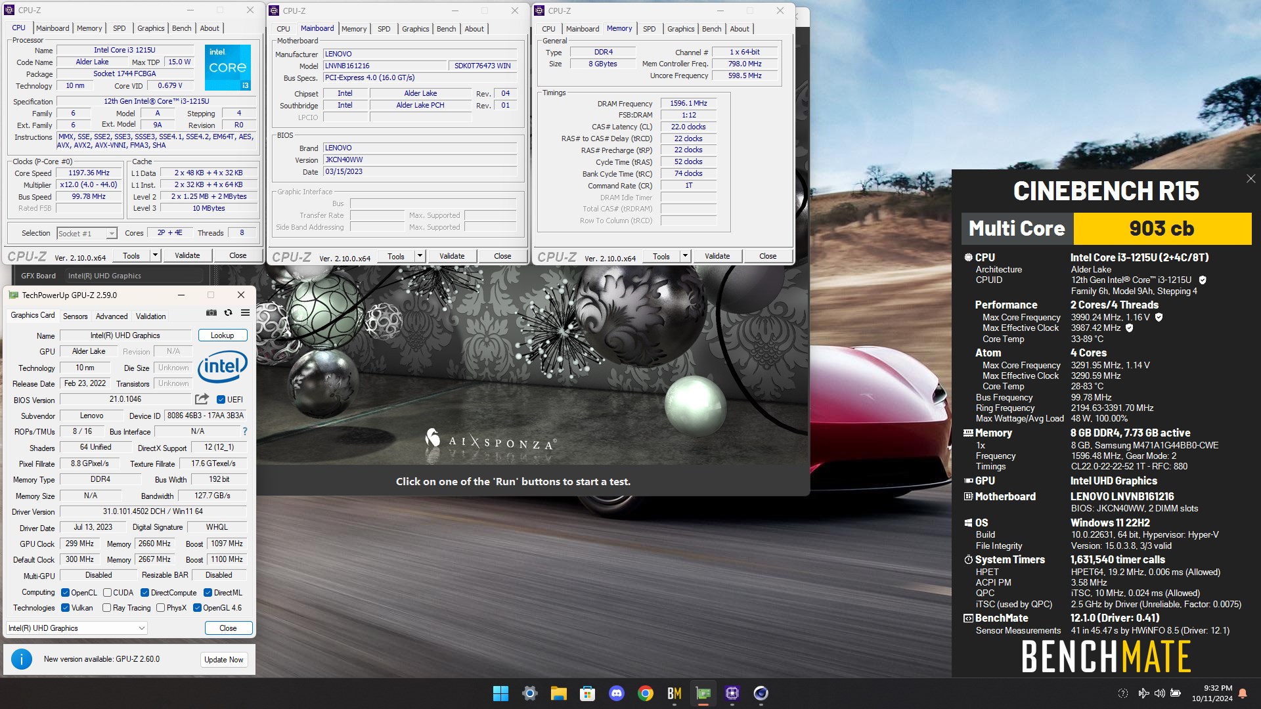This screenshot has height=709, width=1261.
Task: Open About tab in the CPU-tab CPU-Z window
Action: point(210,28)
